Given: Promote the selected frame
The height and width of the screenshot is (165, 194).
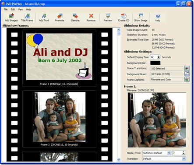Looking at the screenshot, I should [60, 18].
